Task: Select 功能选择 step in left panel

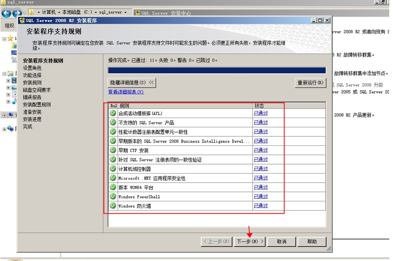Action: pos(32,75)
